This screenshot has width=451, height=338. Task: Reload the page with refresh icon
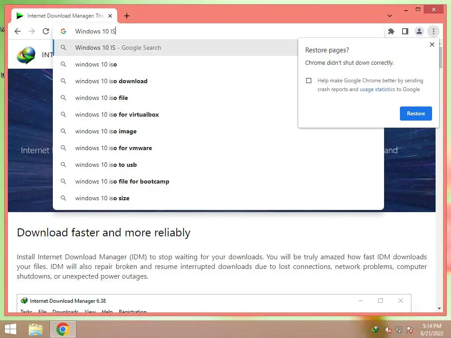click(x=46, y=31)
